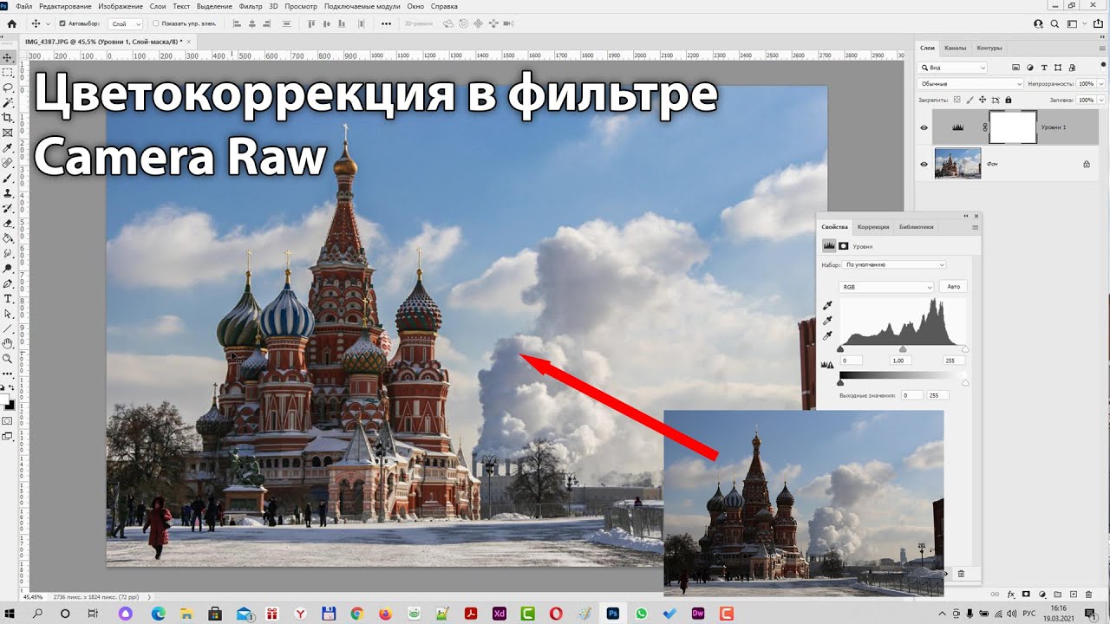Select the Rectangular Marquee tool
Viewport: 1110px width, 624px height.
click(8, 73)
